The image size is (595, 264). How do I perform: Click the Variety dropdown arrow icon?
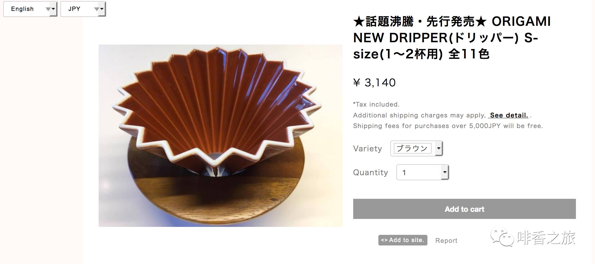(439, 148)
